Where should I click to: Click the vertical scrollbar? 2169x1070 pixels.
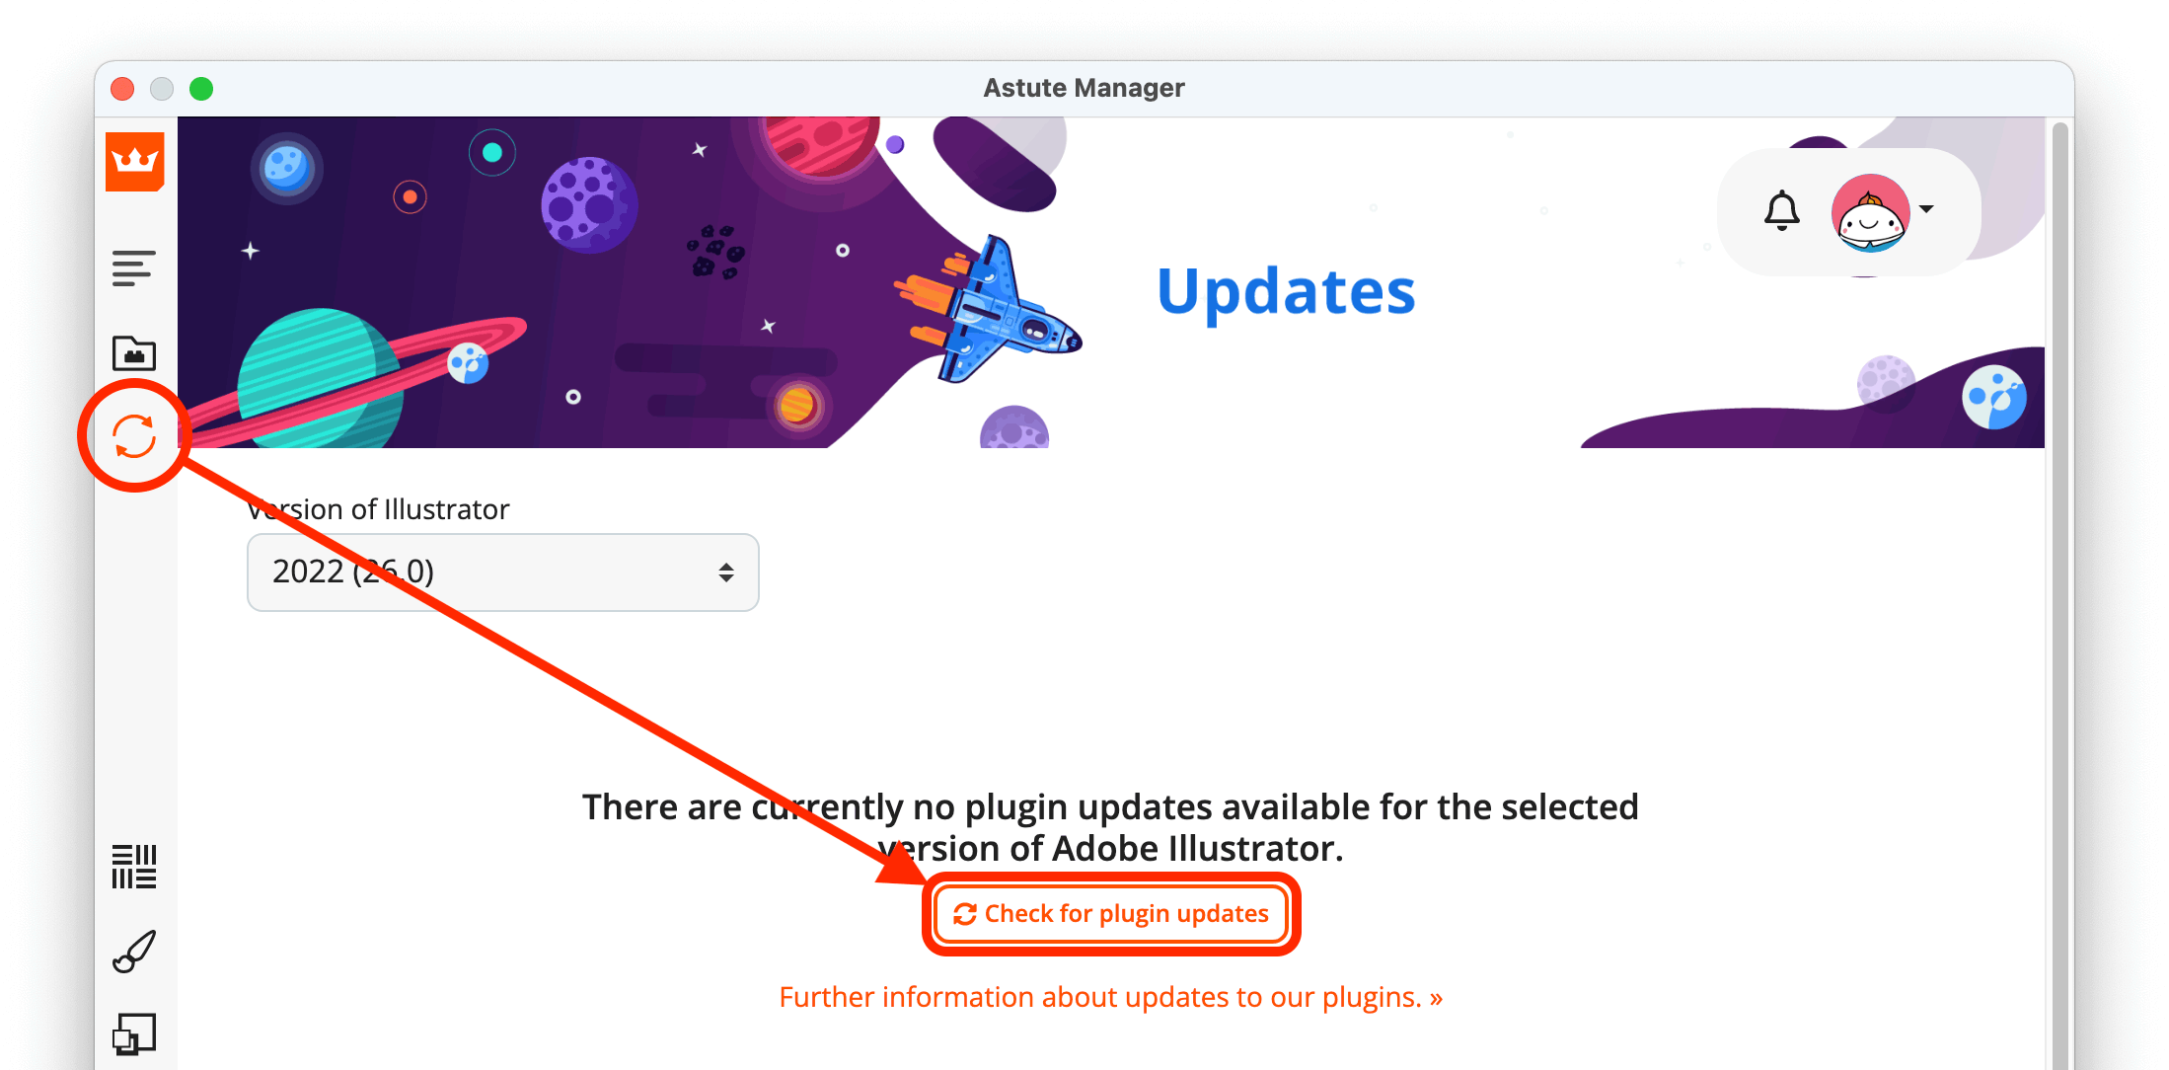2058,592
